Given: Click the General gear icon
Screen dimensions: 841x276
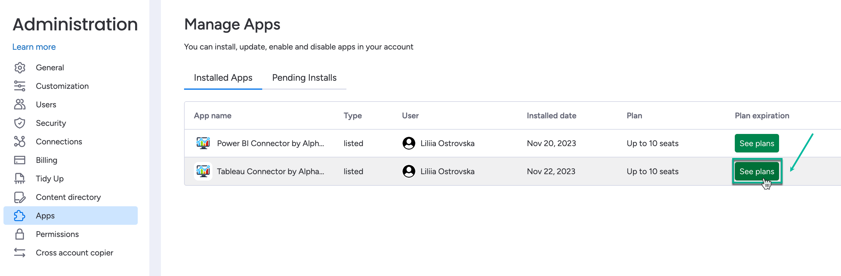Looking at the screenshot, I should [x=20, y=67].
